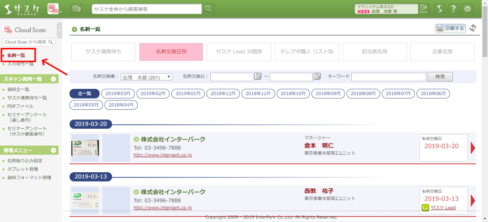Select the 企業名別 tab

pyautogui.click(x=442, y=52)
